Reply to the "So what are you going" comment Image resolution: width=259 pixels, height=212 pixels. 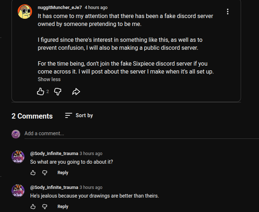click(63, 173)
